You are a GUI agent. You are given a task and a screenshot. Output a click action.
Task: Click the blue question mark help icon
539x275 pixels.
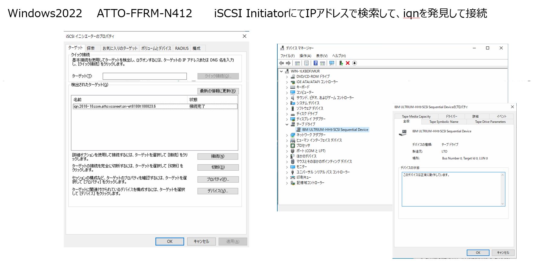pos(315,63)
